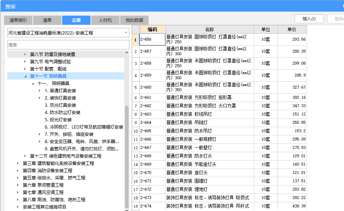Select the 定额 tab

pos(76,20)
